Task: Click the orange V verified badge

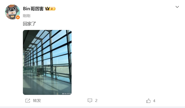Action: tap(18, 17)
